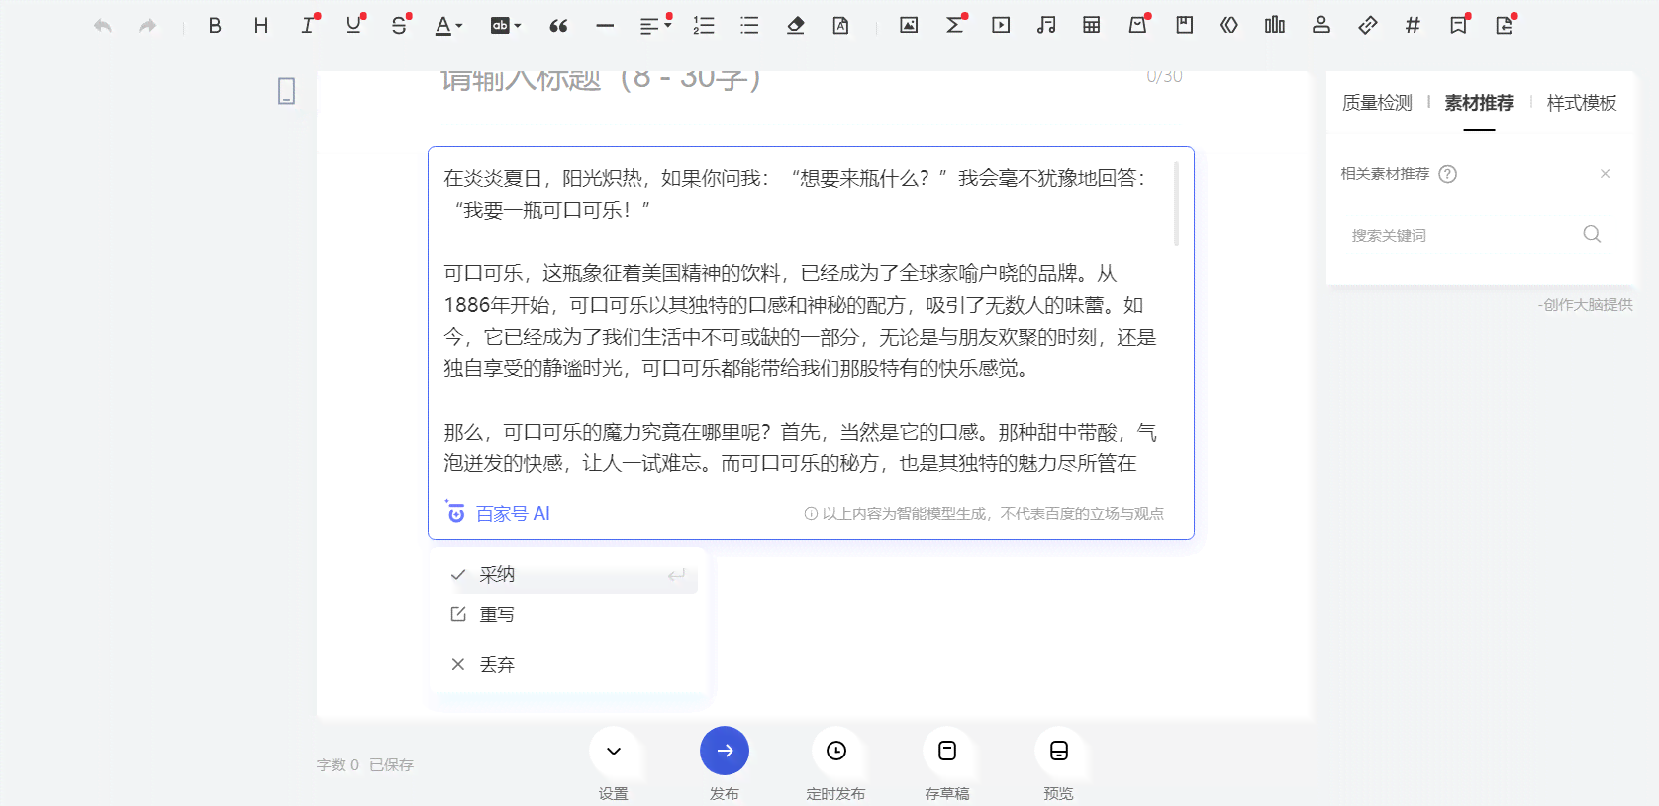Click the flag note icon
Image resolution: width=1659 pixels, height=806 pixels.
[1460, 26]
